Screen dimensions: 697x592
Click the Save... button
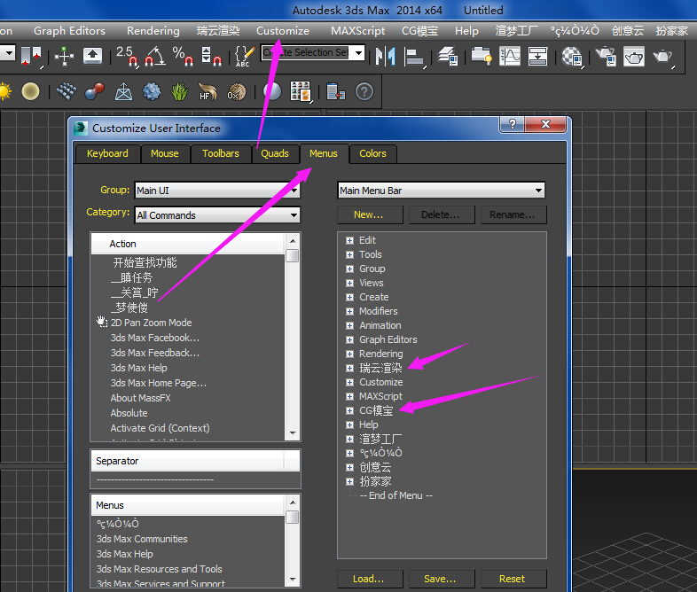pyautogui.click(x=442, y=579)
